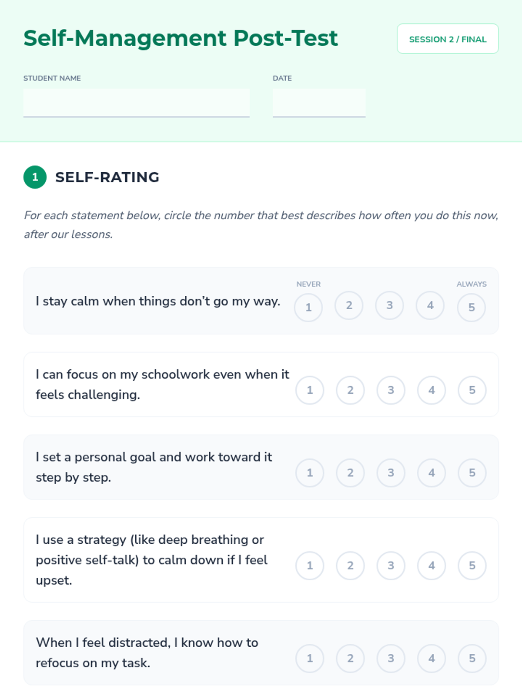Screen dimensions: 522x696
Task: Click the Session 2 / Final badge
Action: (448, 39)
